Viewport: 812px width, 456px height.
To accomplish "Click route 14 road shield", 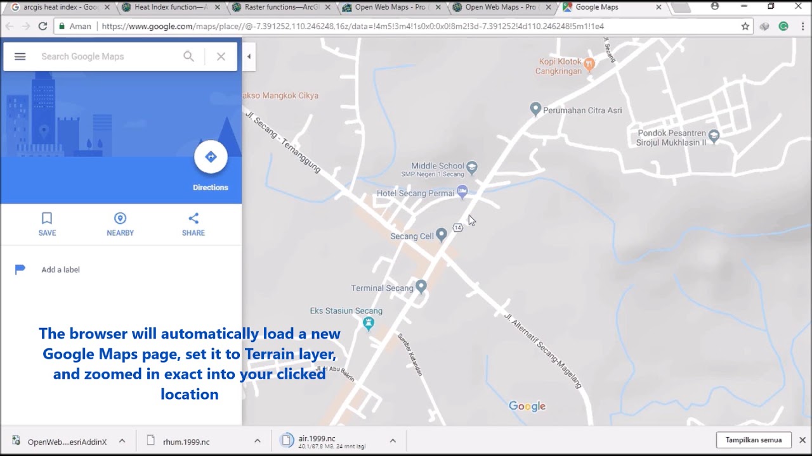I will 457,227.
